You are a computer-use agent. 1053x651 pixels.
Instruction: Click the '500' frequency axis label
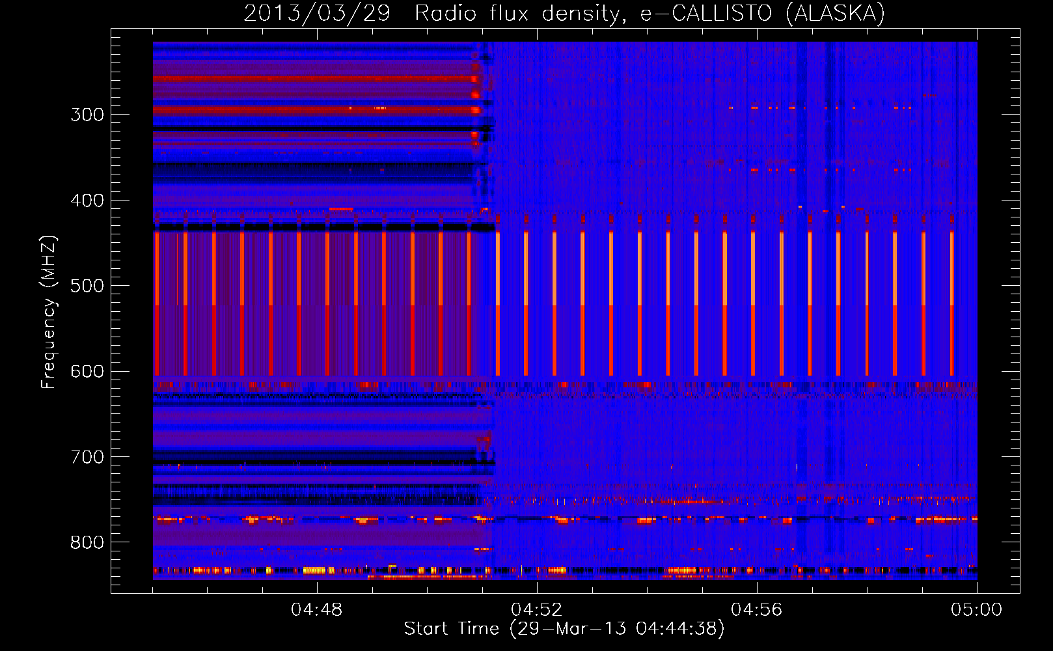point(87,286)
